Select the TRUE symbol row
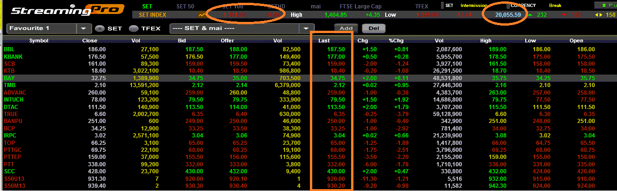 308,114
